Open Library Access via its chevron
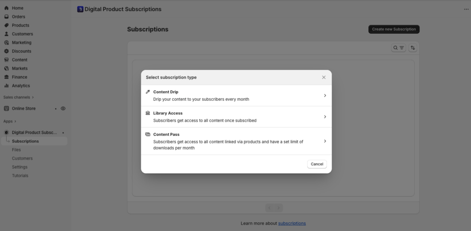This screenshot has height=231, width=471. click(x=325, y=117)
